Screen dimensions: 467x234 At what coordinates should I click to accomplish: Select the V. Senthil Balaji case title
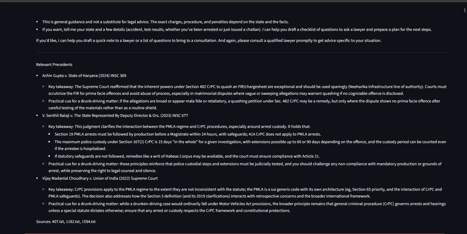[x=115, y=116]
